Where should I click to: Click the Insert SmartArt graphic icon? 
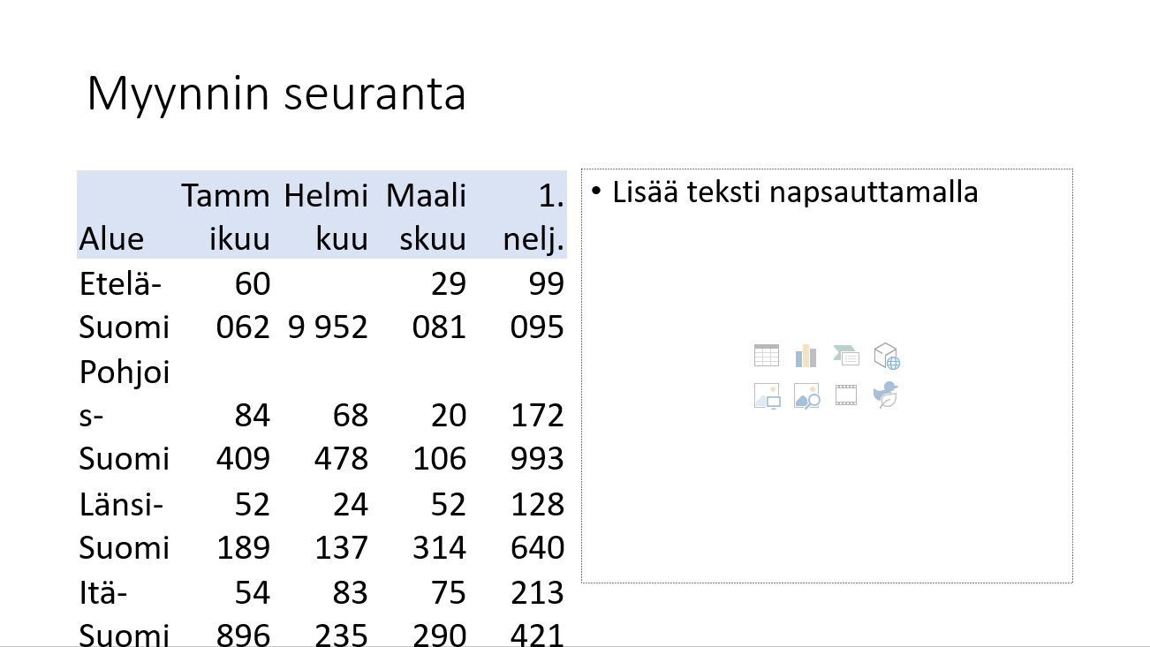point(846,356)
